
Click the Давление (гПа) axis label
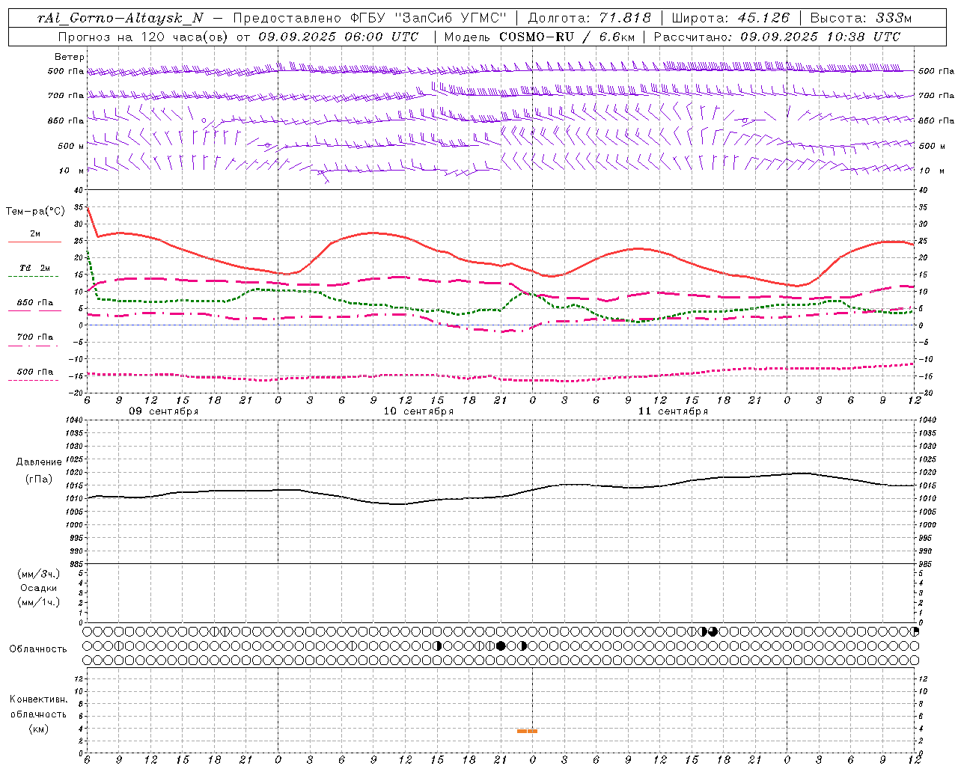click(39, 470)
